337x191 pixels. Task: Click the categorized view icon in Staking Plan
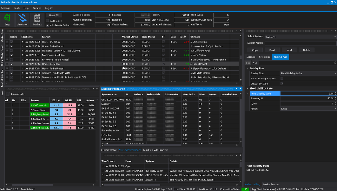pos(248,63)
